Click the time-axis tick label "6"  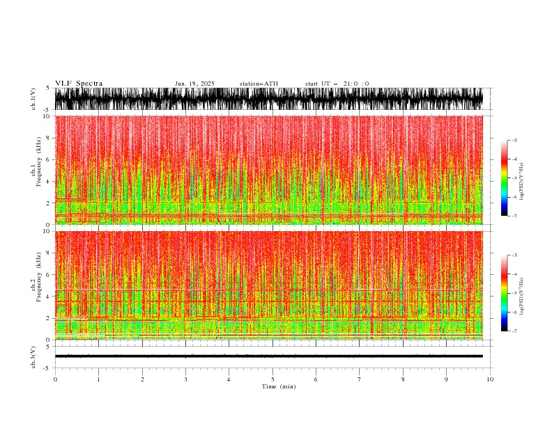(x=316, y=379)
